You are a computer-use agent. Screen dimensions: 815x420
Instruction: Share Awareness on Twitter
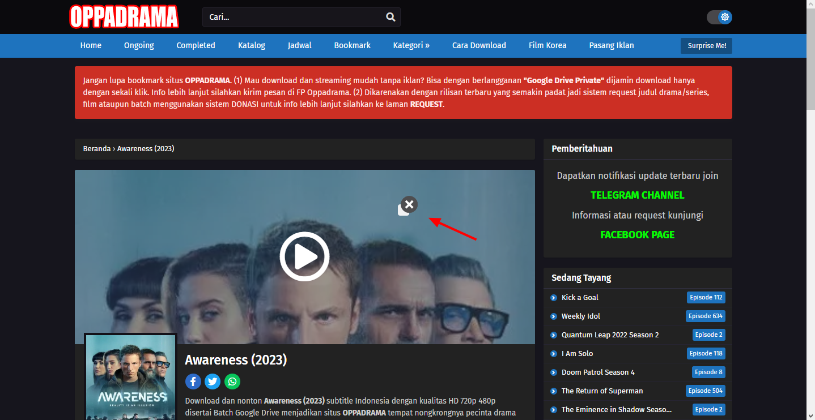[x=213, y=382]
